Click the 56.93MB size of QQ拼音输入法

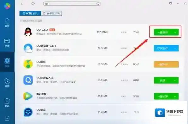coord(103,80)
